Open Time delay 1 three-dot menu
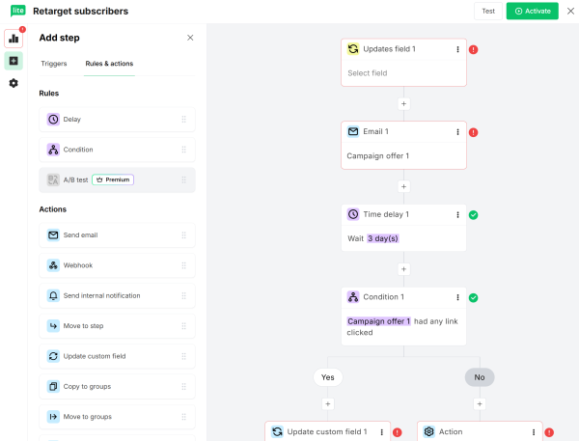Screen dimensions: 579x441 point(457,214)
